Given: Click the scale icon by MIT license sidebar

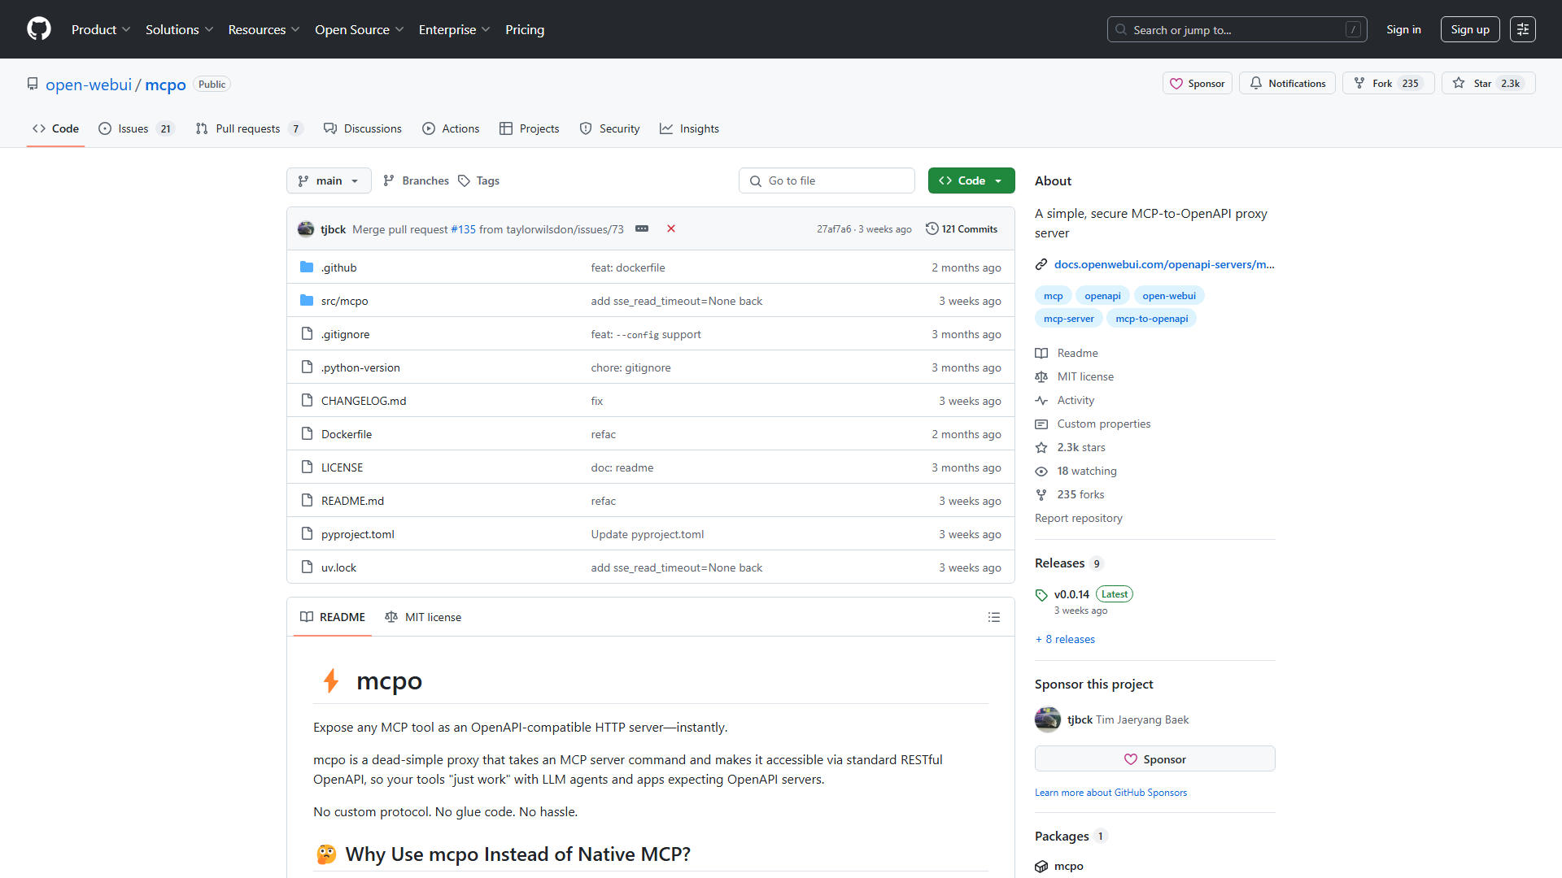Looking at the screenshot, I should [1041, 377].
